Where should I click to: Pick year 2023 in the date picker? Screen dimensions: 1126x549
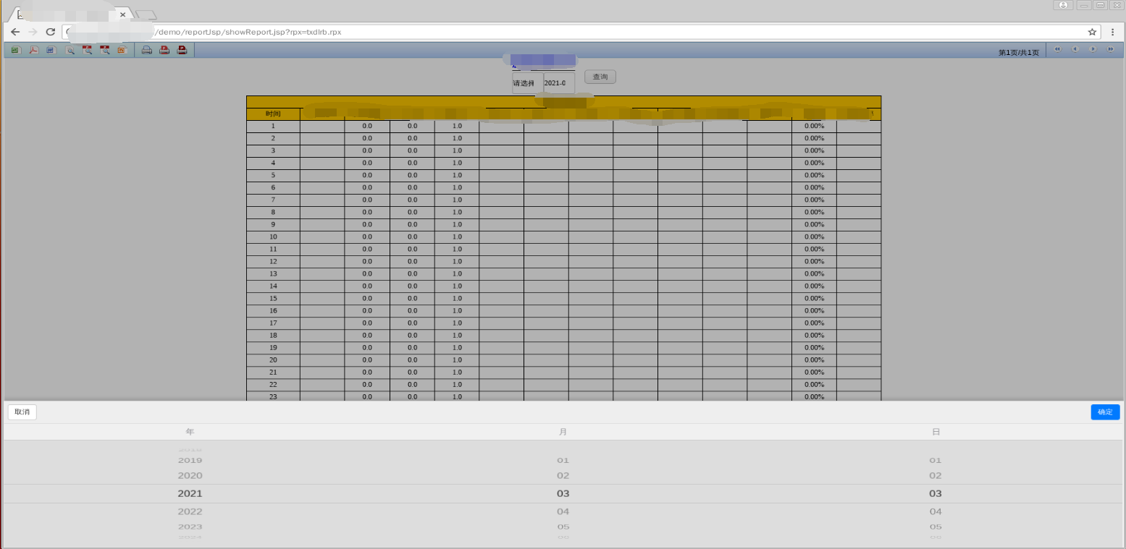190,527
